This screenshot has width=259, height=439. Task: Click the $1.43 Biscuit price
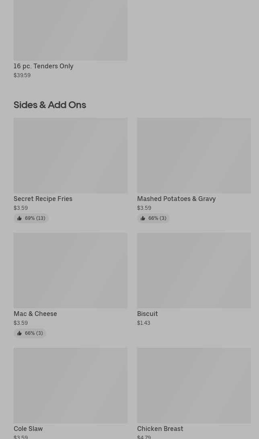click(144, 323)
